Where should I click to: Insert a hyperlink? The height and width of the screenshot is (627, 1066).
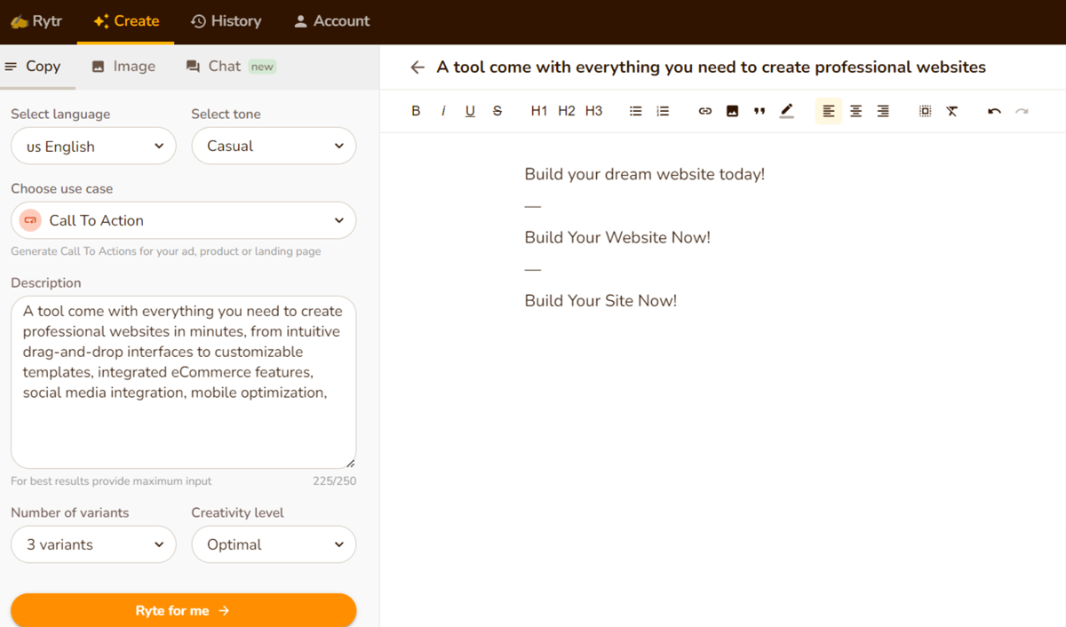coord(705,111)
